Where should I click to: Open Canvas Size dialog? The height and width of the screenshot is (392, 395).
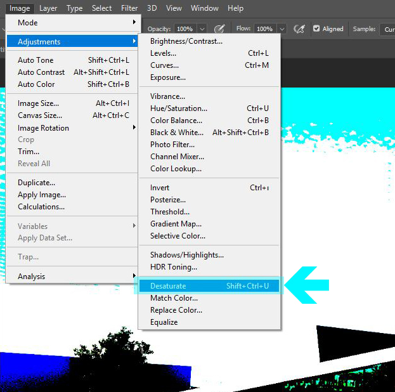[x=72, y=115]
